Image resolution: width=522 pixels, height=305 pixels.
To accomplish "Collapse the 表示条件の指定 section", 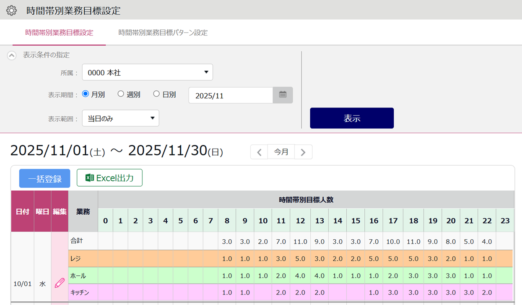I will click(12, 55).
